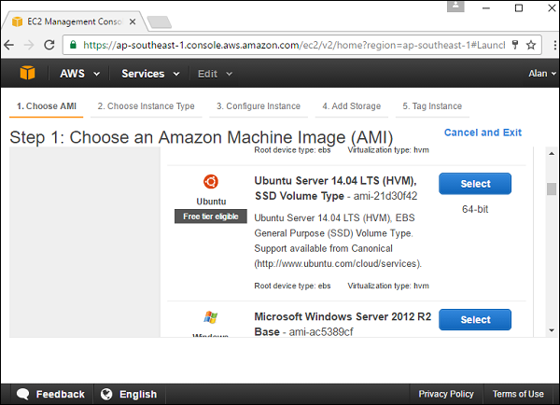The image size is (560, 405).
Task: Click the globe language icon
Action: point(106,394)
